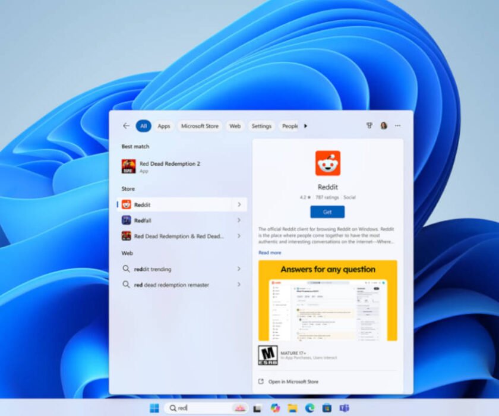The image size is (499, 416).
Task: Click the Reddit icon in Store list
Action: (127, 204)
